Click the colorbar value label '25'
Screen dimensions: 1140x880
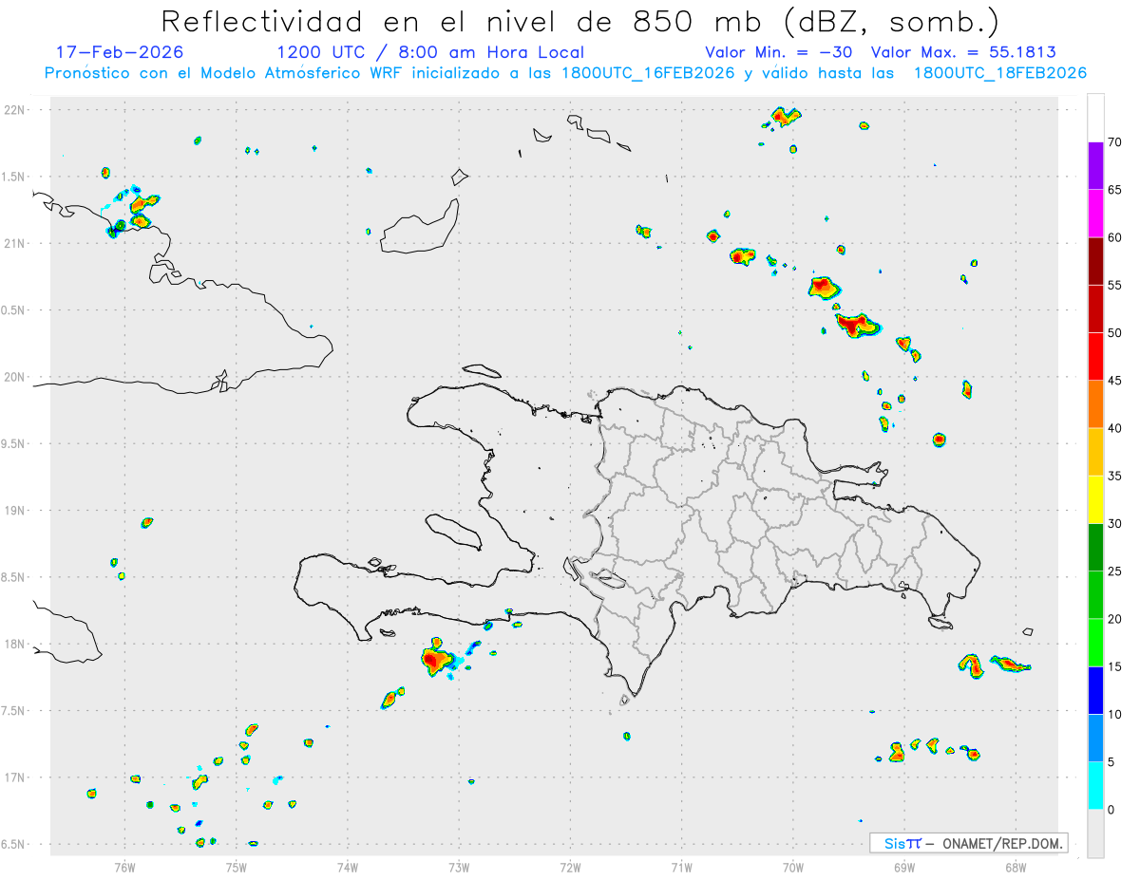tap(1115, 571)
